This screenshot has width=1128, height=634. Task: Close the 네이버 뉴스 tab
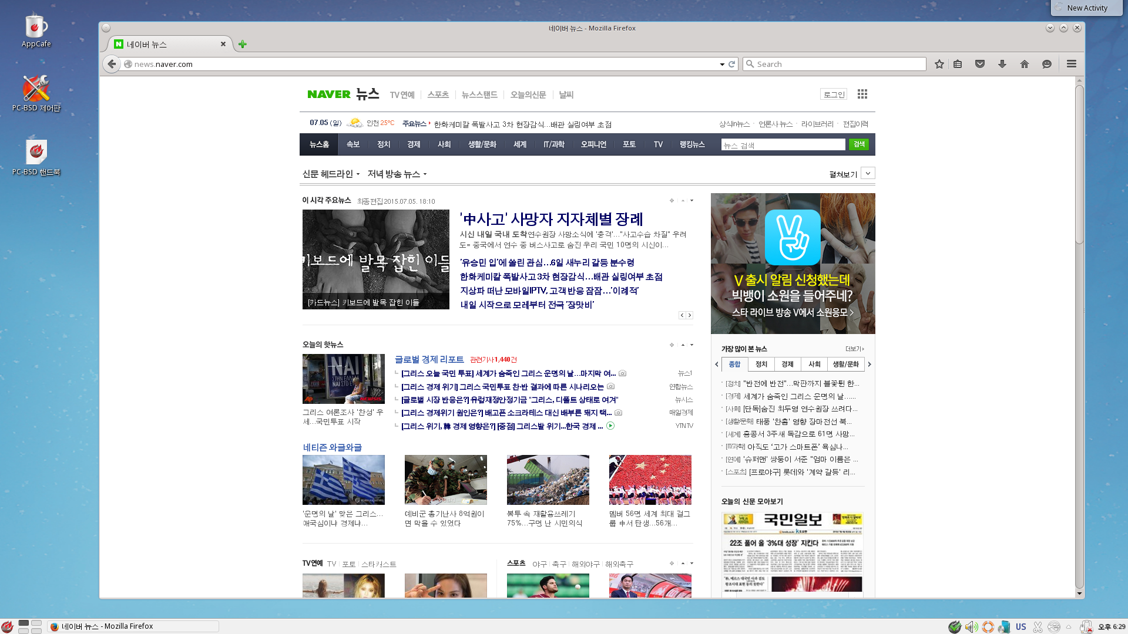(x=223, y=44)
